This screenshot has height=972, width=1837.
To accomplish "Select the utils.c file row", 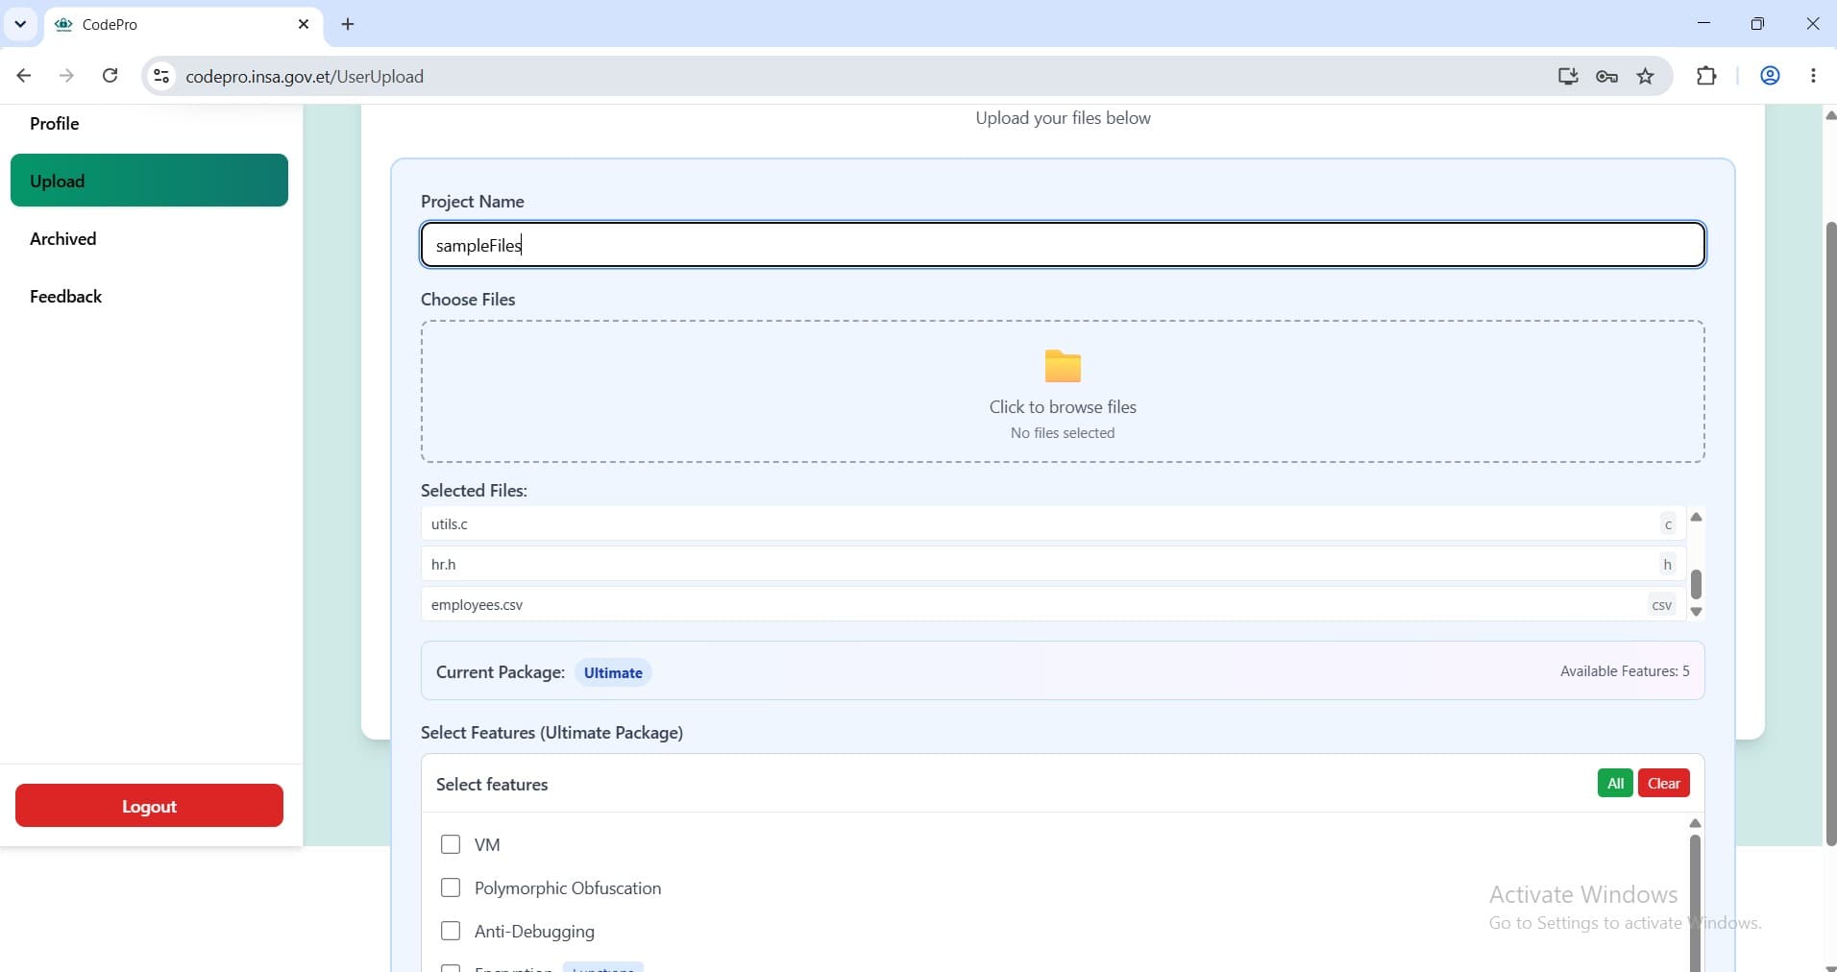I will 1053,523.
